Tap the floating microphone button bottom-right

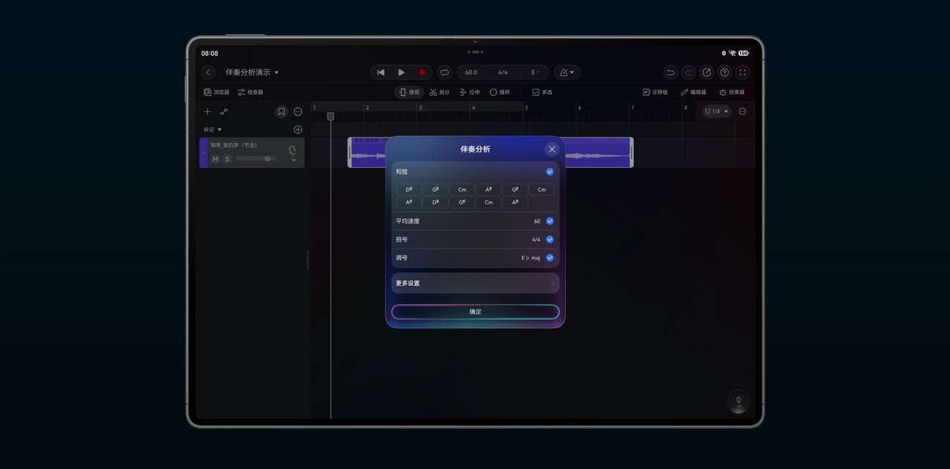coord(738,402)
